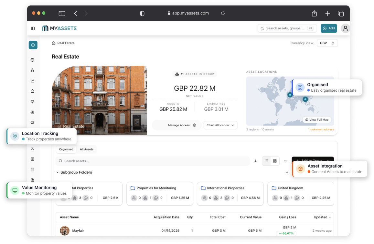The width and height of the screenshot is (374, 244).
Task: Focus the top Search assets, groups field
Action: [287, 28]
